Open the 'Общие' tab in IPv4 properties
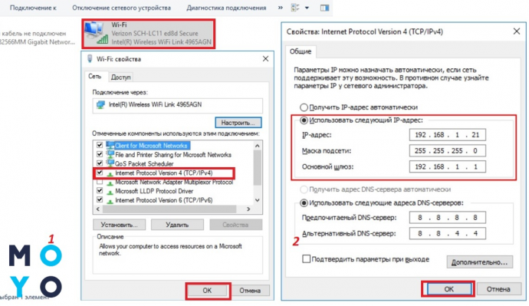 (x=301, y=51)
